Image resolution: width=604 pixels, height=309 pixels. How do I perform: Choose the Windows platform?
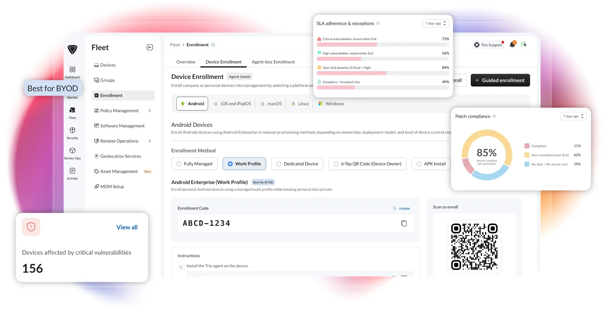(x=331, y=104)
